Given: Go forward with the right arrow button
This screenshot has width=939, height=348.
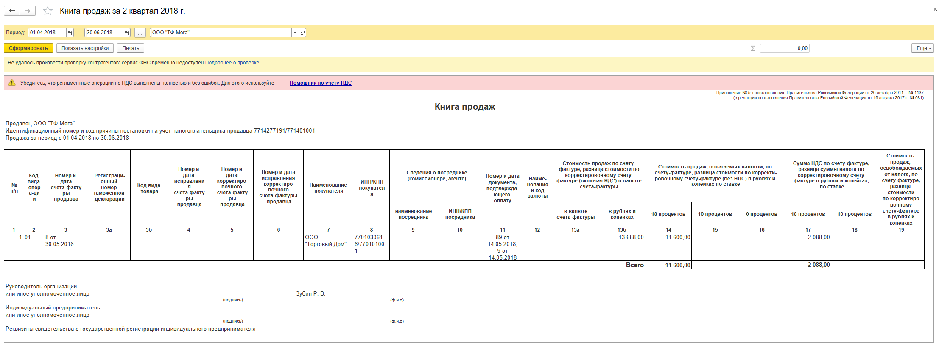Looking at the screenshot, I should click(28, 11).
